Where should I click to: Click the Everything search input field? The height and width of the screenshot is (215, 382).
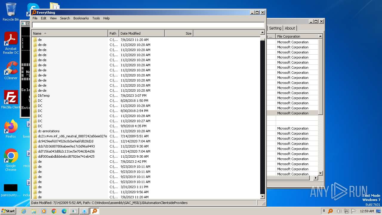148,25
